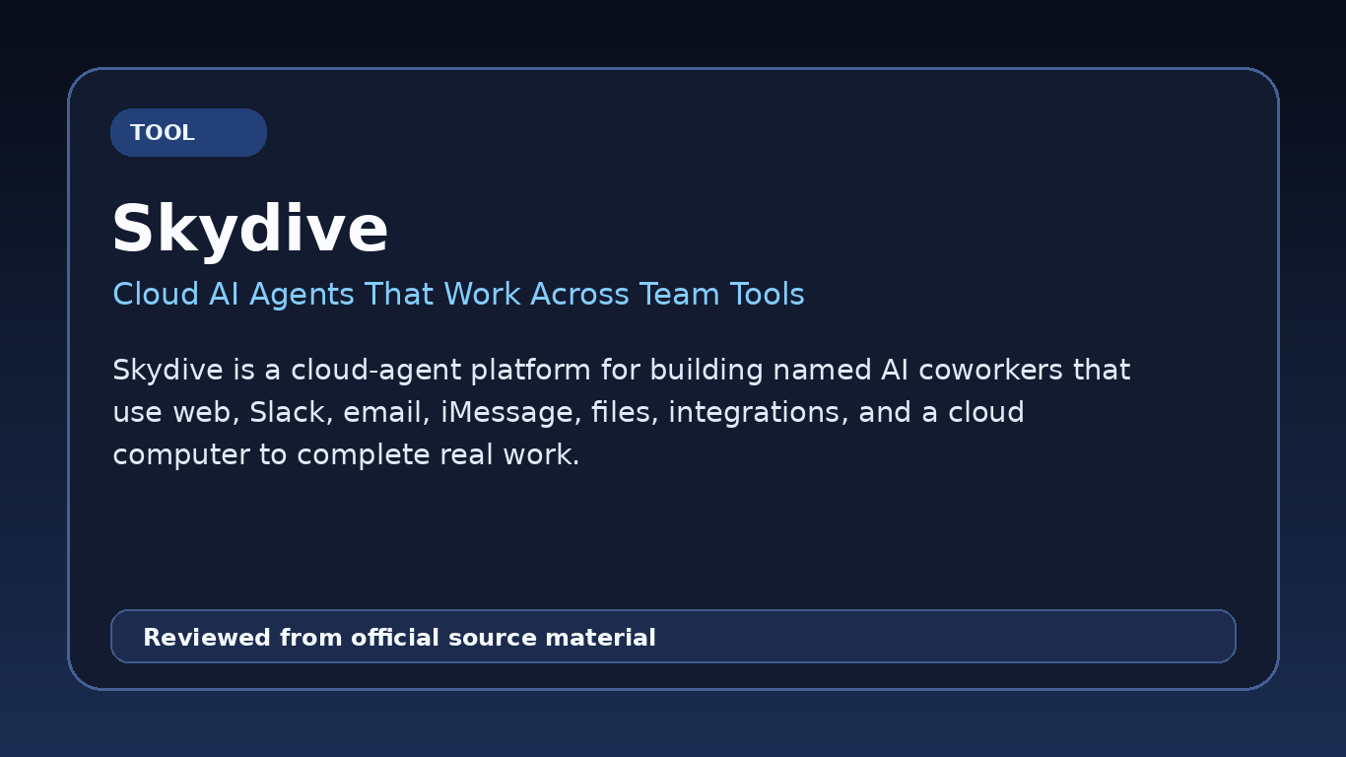This screenshot has width=1346, height=757.
Task: Click the Skydive description paragraph
Action: (x=621, y=412)
